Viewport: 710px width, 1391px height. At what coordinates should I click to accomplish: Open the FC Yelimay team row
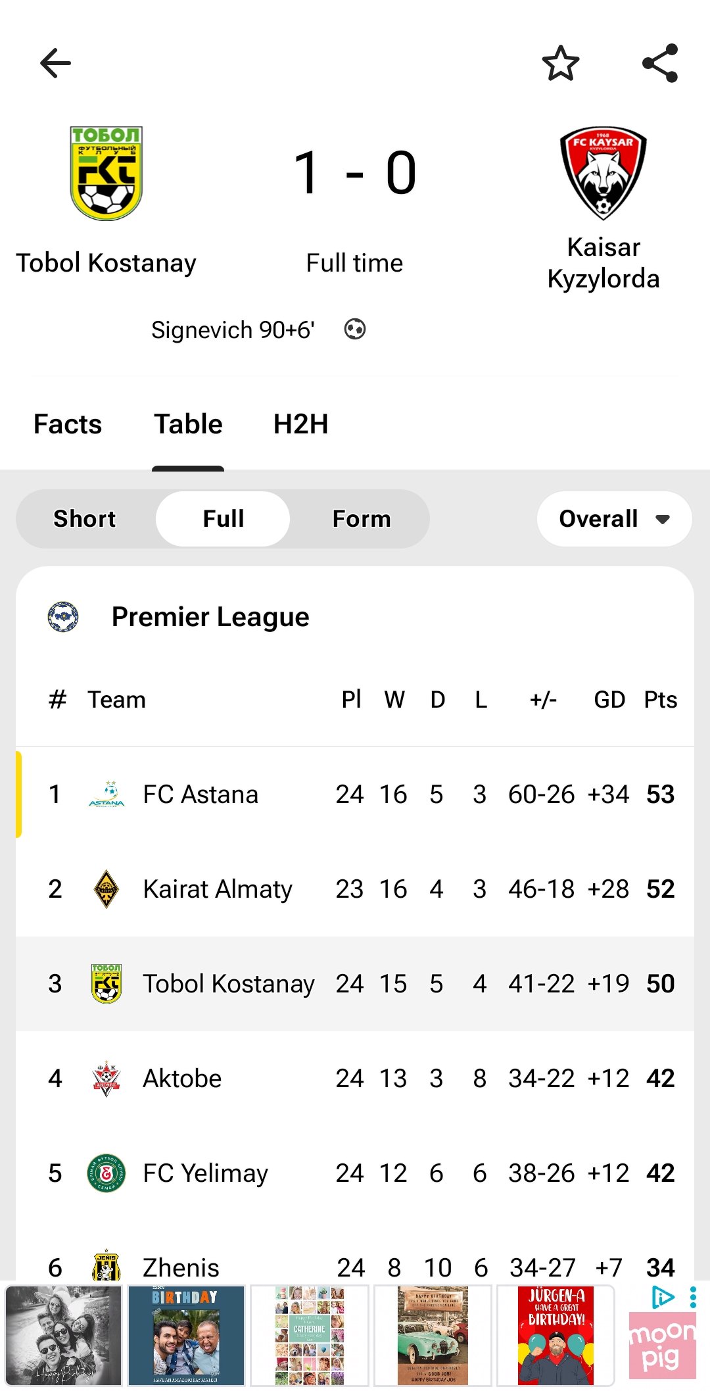pyautogui.click(x=355, y=1173)
